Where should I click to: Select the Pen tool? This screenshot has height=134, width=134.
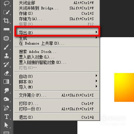(6, 108)
